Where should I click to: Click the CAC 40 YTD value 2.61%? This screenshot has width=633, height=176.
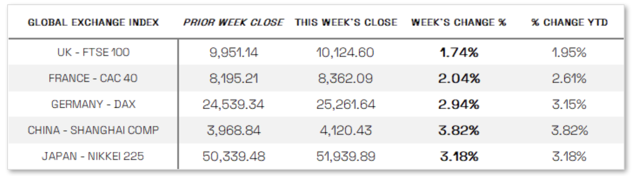coord(569,78)
